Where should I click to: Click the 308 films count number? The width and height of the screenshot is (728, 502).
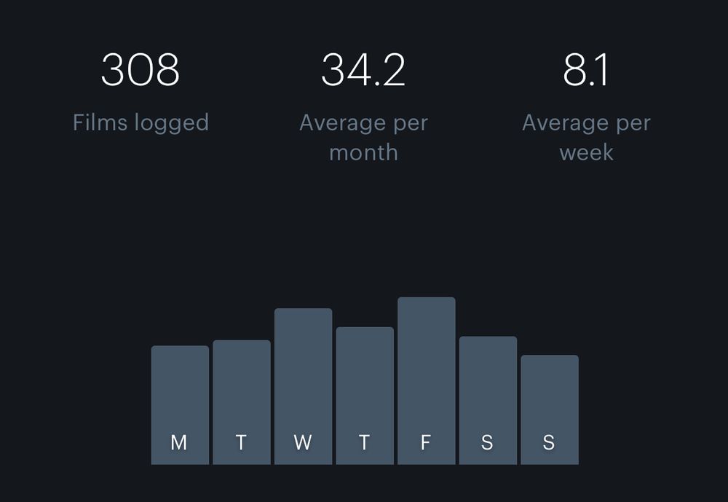pyautogui.click(x=141, y=70)
